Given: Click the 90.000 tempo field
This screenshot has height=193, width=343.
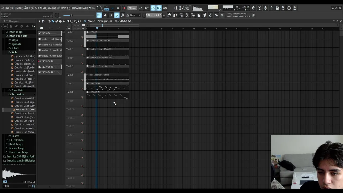Looking at the screenshot, I should 132,8.
